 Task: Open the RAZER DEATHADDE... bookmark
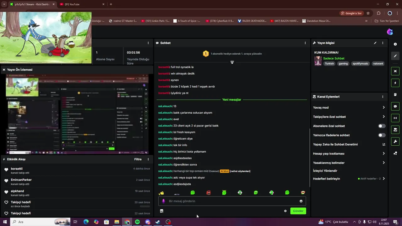click(x=252, y=21)
